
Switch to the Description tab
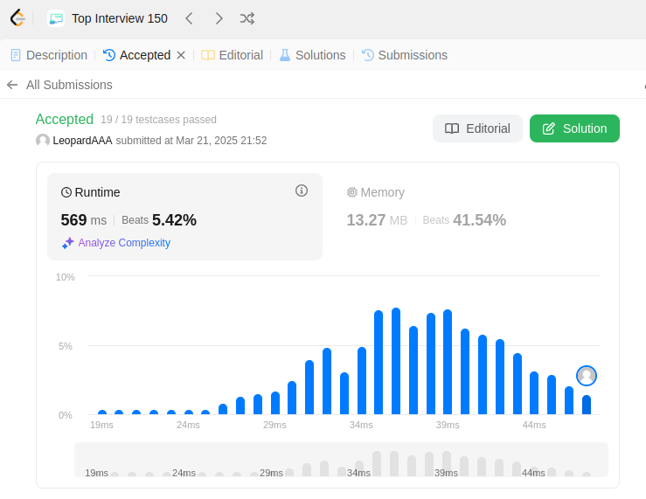point(49,55)
